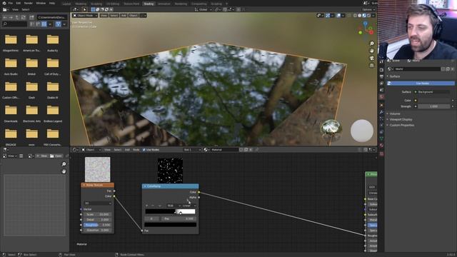Open the Scene properties tab icon

[381, 90]
